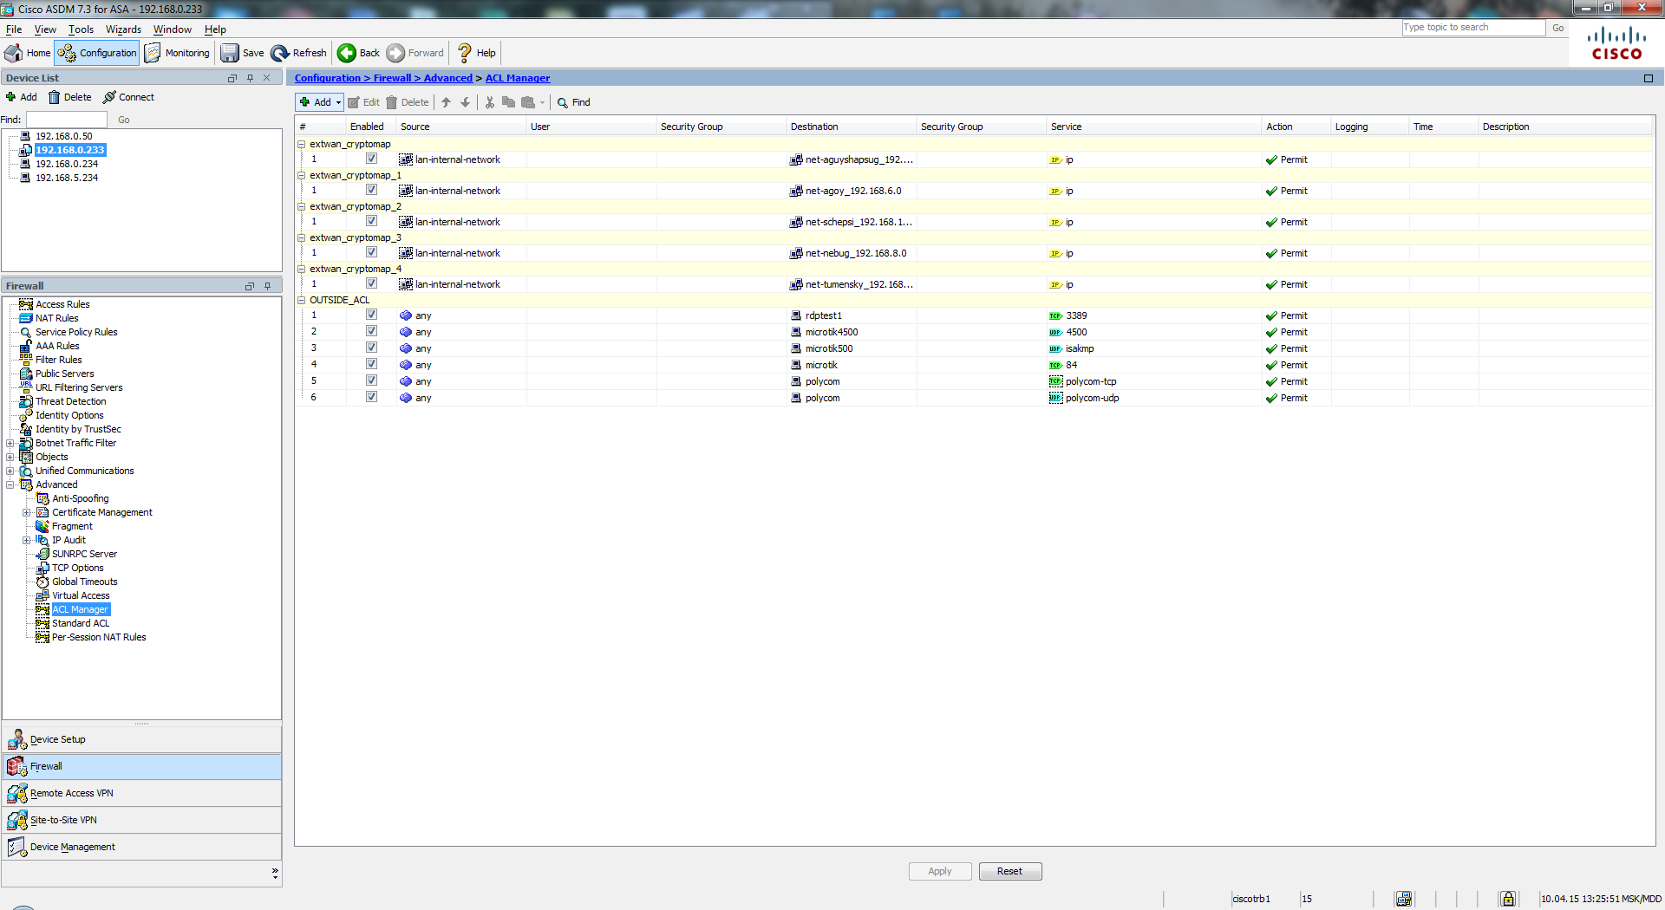Save the running configuration
The image size is (1665, 910).
[242, 53]
